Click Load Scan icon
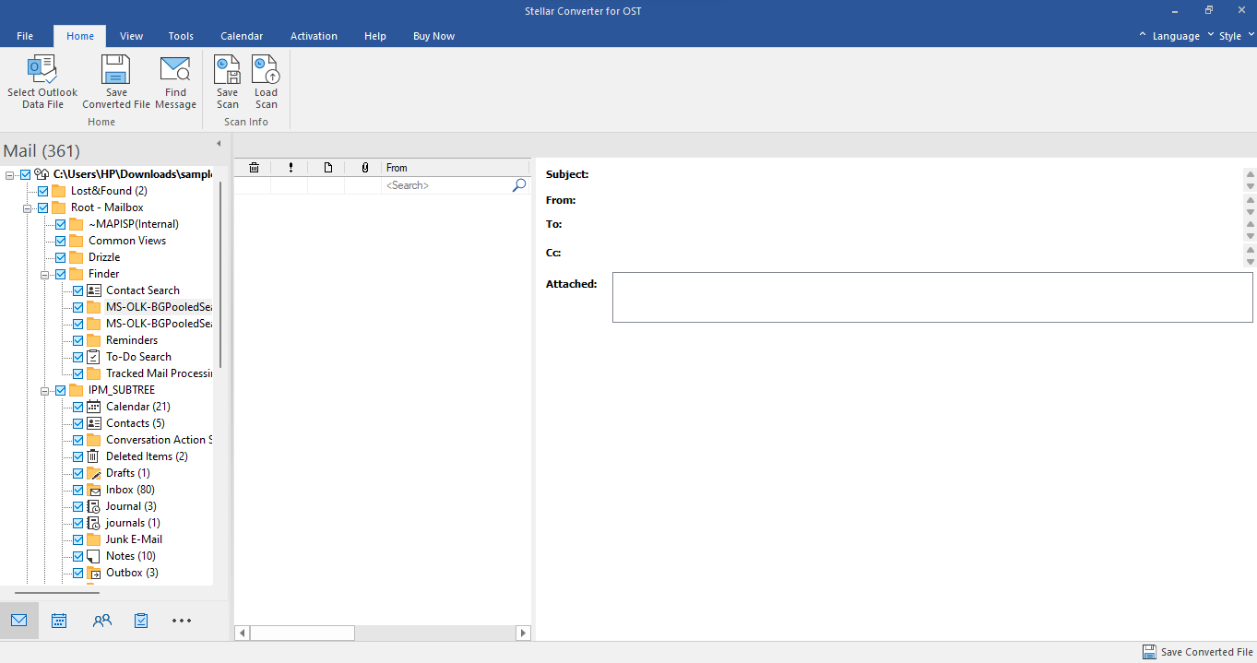This screenshot has width=1257, height=663. (266, 69)
